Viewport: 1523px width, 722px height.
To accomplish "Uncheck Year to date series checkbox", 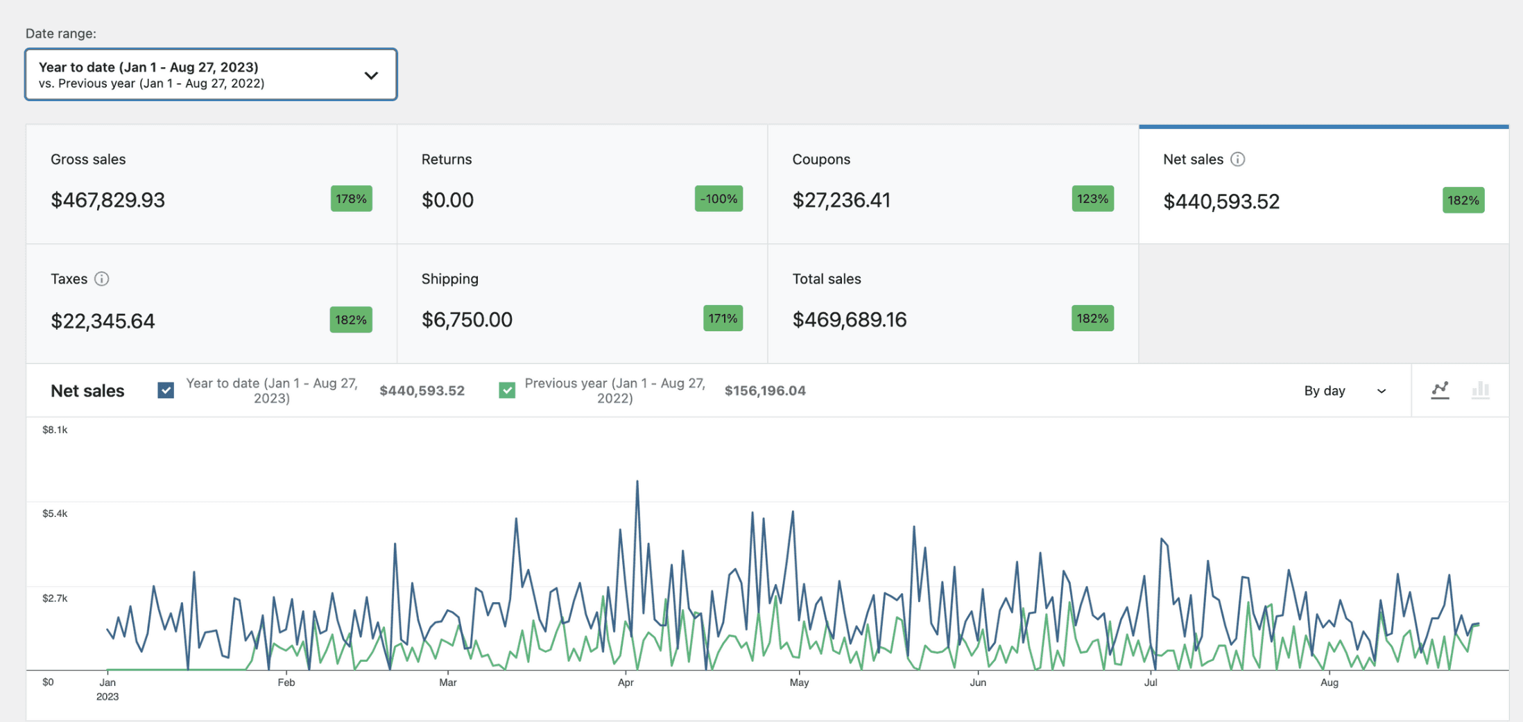I will click(x=166, y=390).
